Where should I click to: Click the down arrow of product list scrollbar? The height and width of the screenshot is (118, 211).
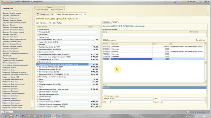click(x=99, y=107)
